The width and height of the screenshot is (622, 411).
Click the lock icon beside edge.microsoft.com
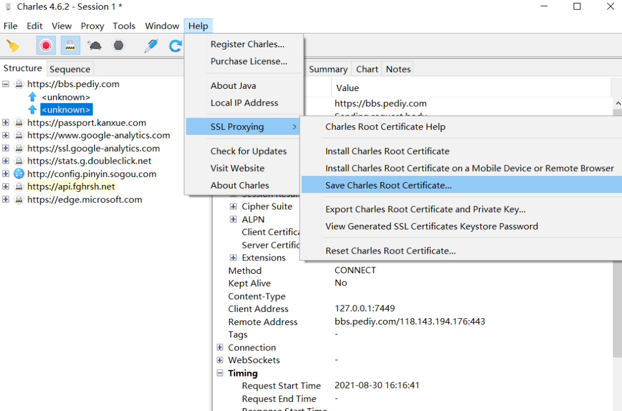click(19, 199)
